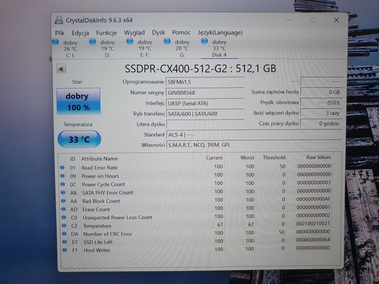Click the Attribute Name column header

[100, 159]
